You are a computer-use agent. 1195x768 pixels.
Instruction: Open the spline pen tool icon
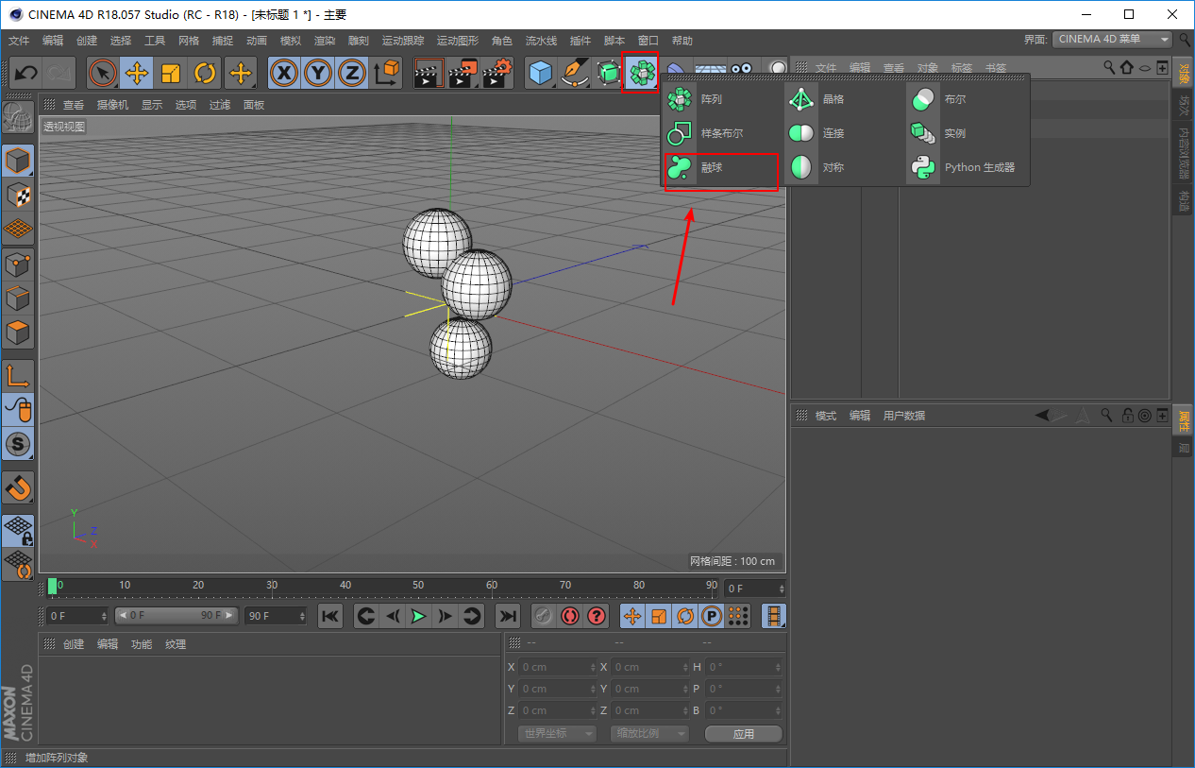(575, 73)
